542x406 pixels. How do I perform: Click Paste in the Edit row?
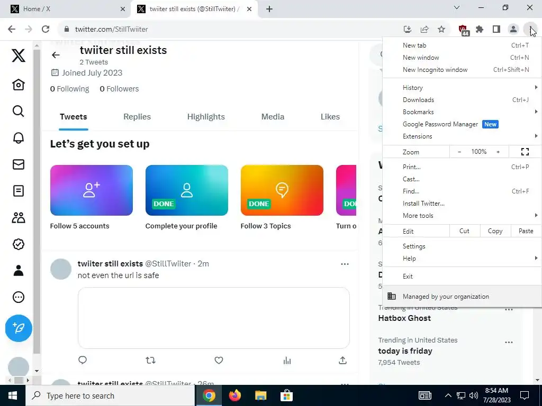click(x=526, y=231)
